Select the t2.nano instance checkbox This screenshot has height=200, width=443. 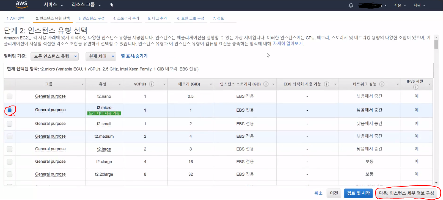point(10,96)
